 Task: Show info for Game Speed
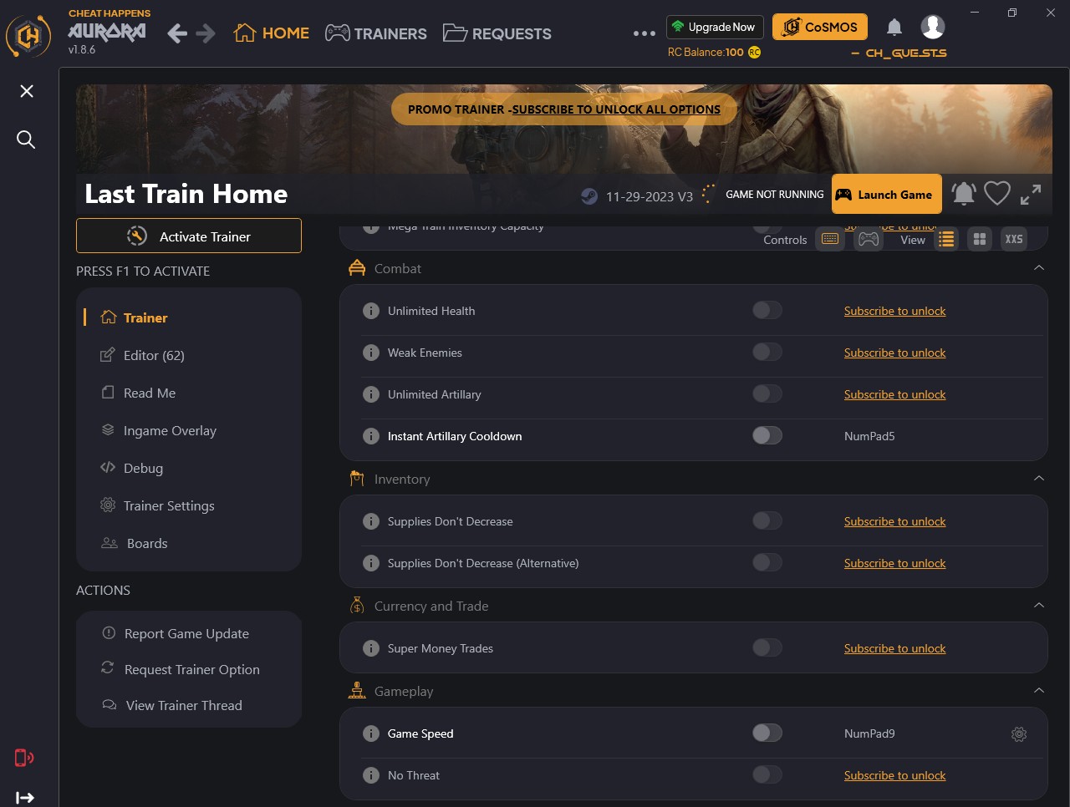point(371,733)
